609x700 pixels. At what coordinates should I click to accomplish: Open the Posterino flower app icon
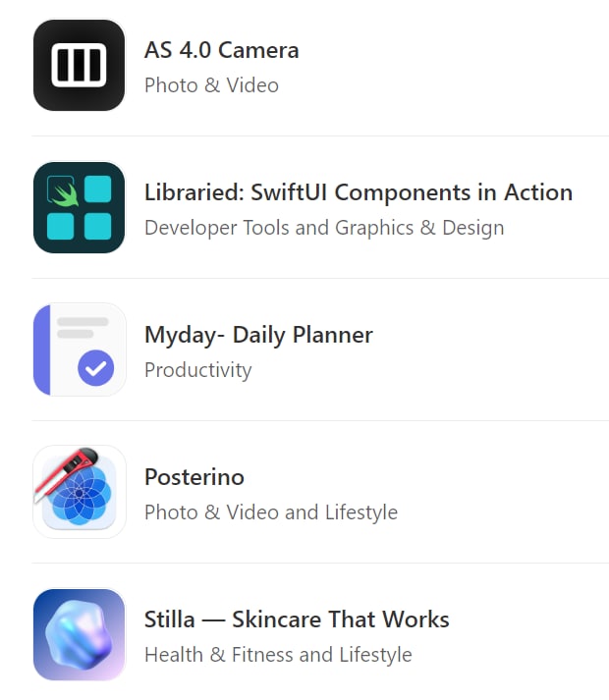79,492
